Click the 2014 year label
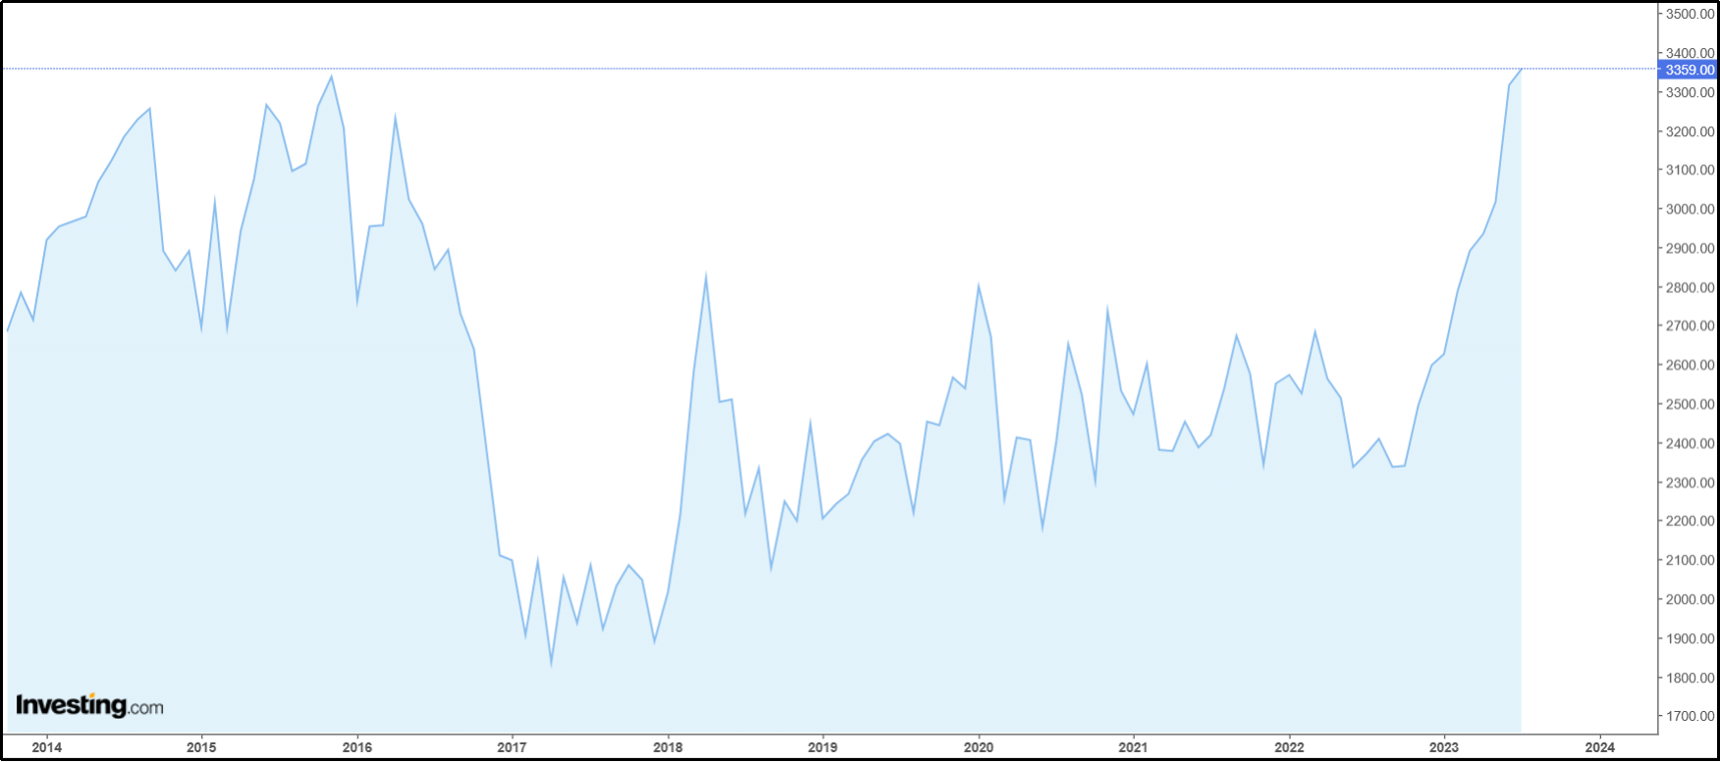The width and height of the screenshot is (1720, 762). click(x=46, y=747)
